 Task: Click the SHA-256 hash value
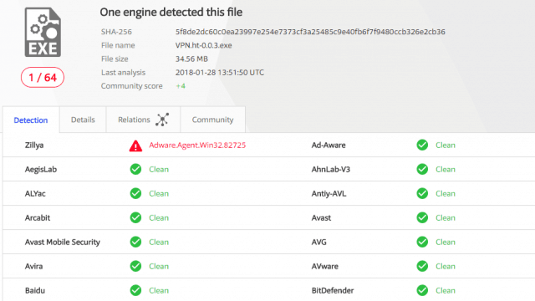tap(310, 32)
